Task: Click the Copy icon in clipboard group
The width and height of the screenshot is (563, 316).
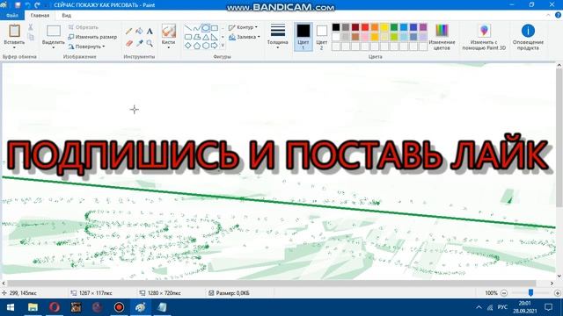Action: pyautogui.click(x=31, y=37)
